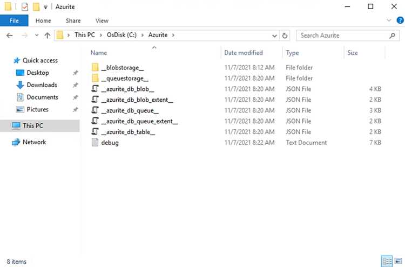Open the File ribbon tab

click(14, 20)
